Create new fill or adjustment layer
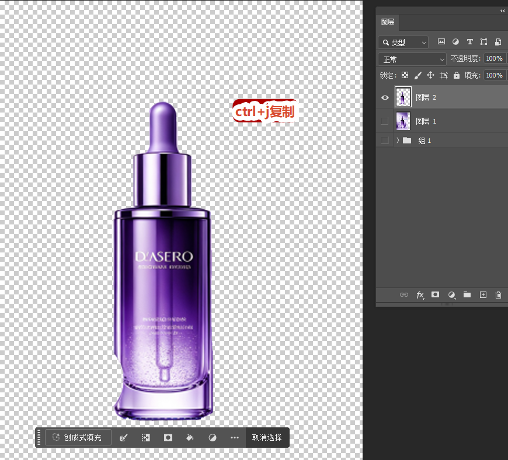Screen dimensions: 508x460 click(x=451, y=295)
